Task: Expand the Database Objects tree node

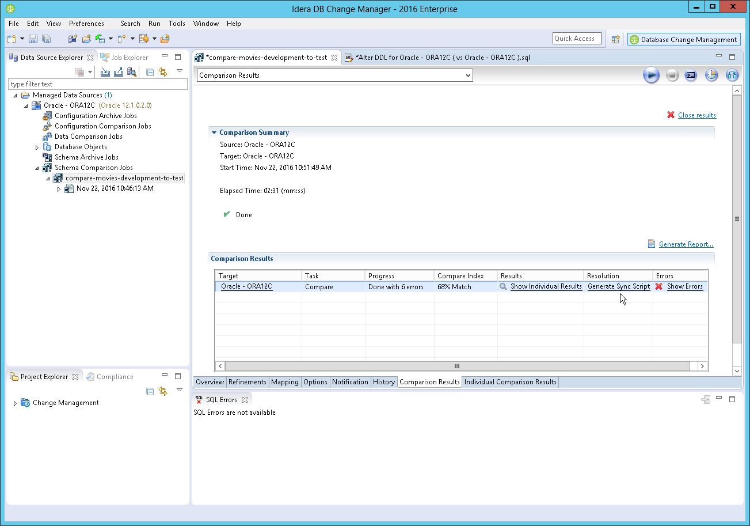Action: (x=37, y=147)
